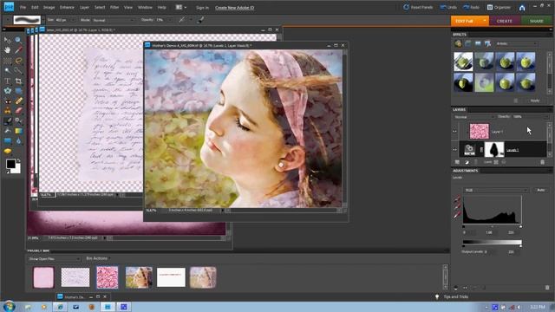Image resolution: width=555 pixels, height=312 pixels.
Task: Select the Eyedropper tool in the toolbox
Action: coord(18,50)
